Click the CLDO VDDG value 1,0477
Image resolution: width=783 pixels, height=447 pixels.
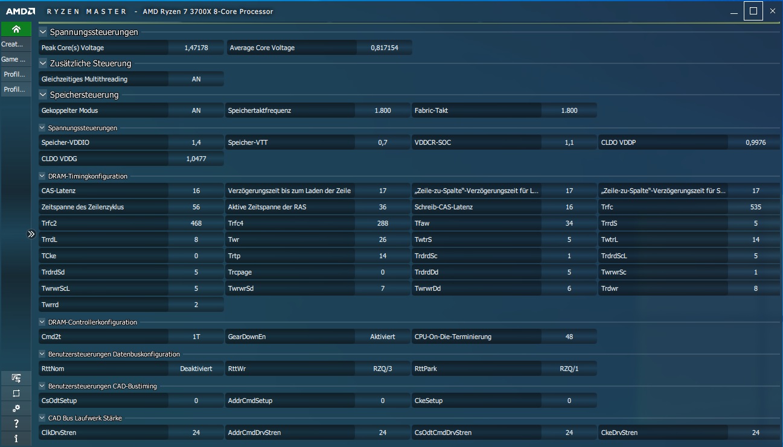(x=196, y=159)
